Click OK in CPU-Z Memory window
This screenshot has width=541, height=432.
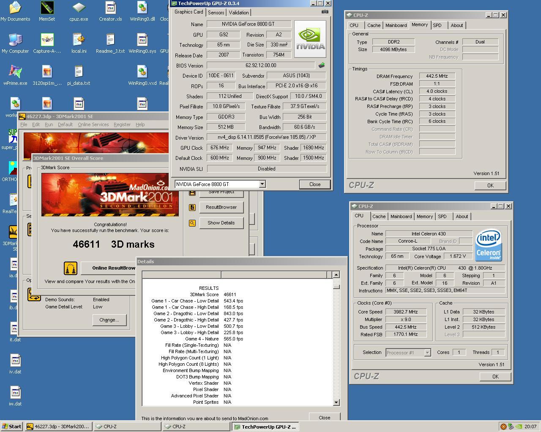point(490,185)
